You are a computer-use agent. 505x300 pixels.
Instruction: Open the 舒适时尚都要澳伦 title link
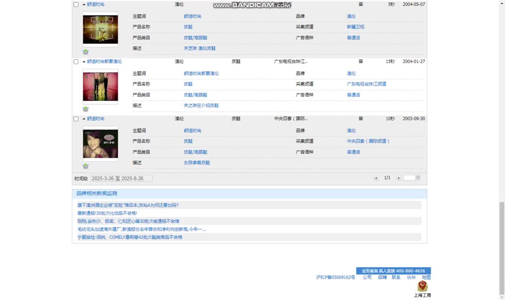(x=104, y=61)
